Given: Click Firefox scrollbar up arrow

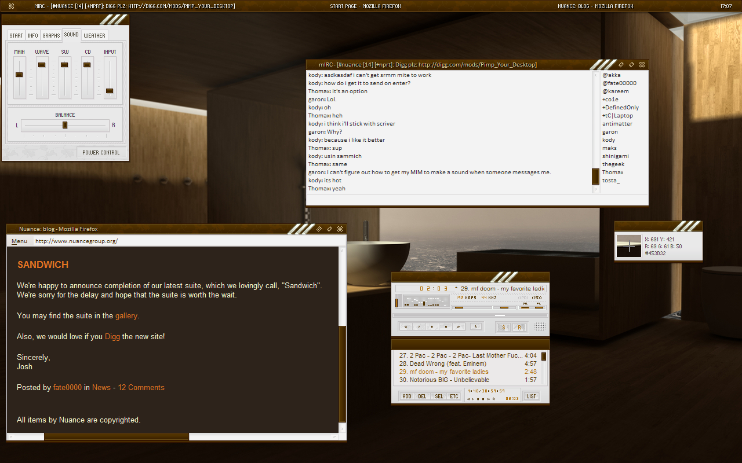Looking at the screenshot, I should pos(342,250).
